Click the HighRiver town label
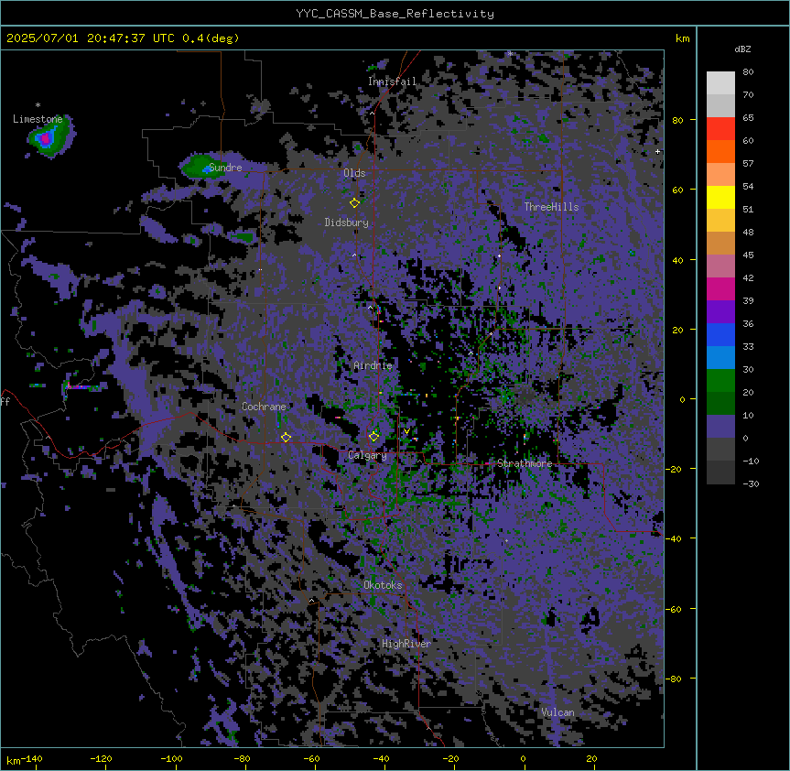790x771 pixels. tap(406, 644)
